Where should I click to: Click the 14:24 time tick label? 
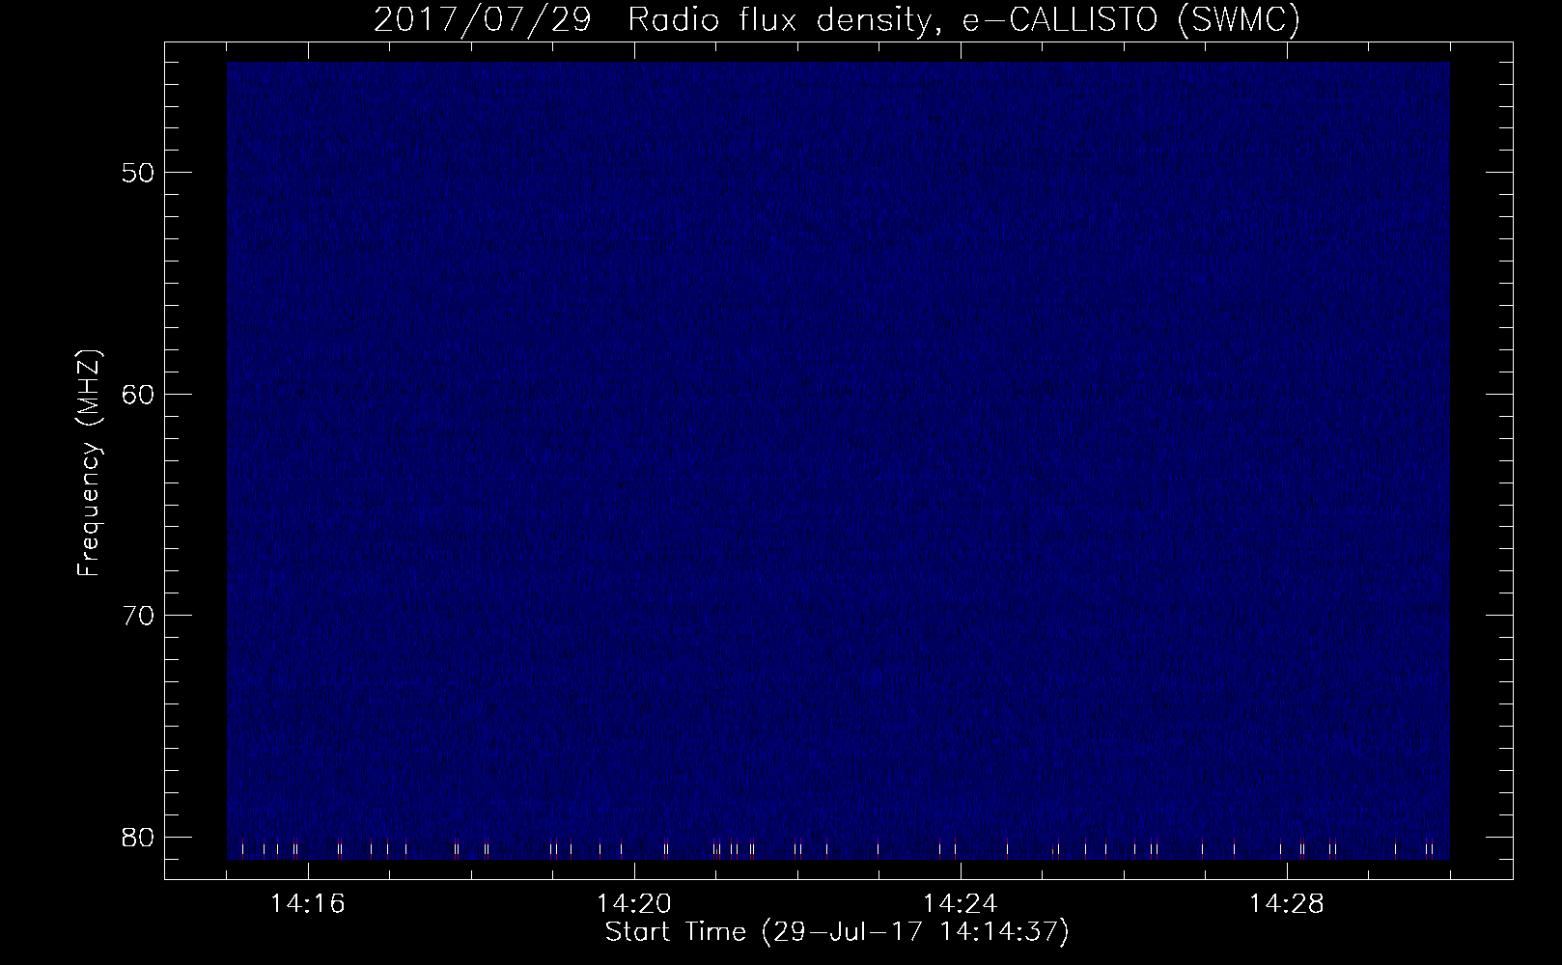pyautogui.click(x=961, y=904)
